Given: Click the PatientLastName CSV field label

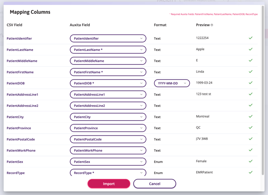Looking at the screenshot, I should pyautogui.click(x=20, y=50).
